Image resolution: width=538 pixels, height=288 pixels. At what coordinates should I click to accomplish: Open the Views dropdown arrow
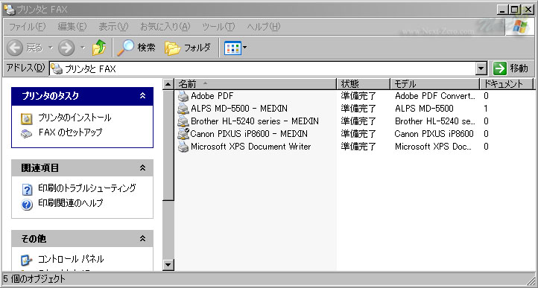tap(245, 48)
